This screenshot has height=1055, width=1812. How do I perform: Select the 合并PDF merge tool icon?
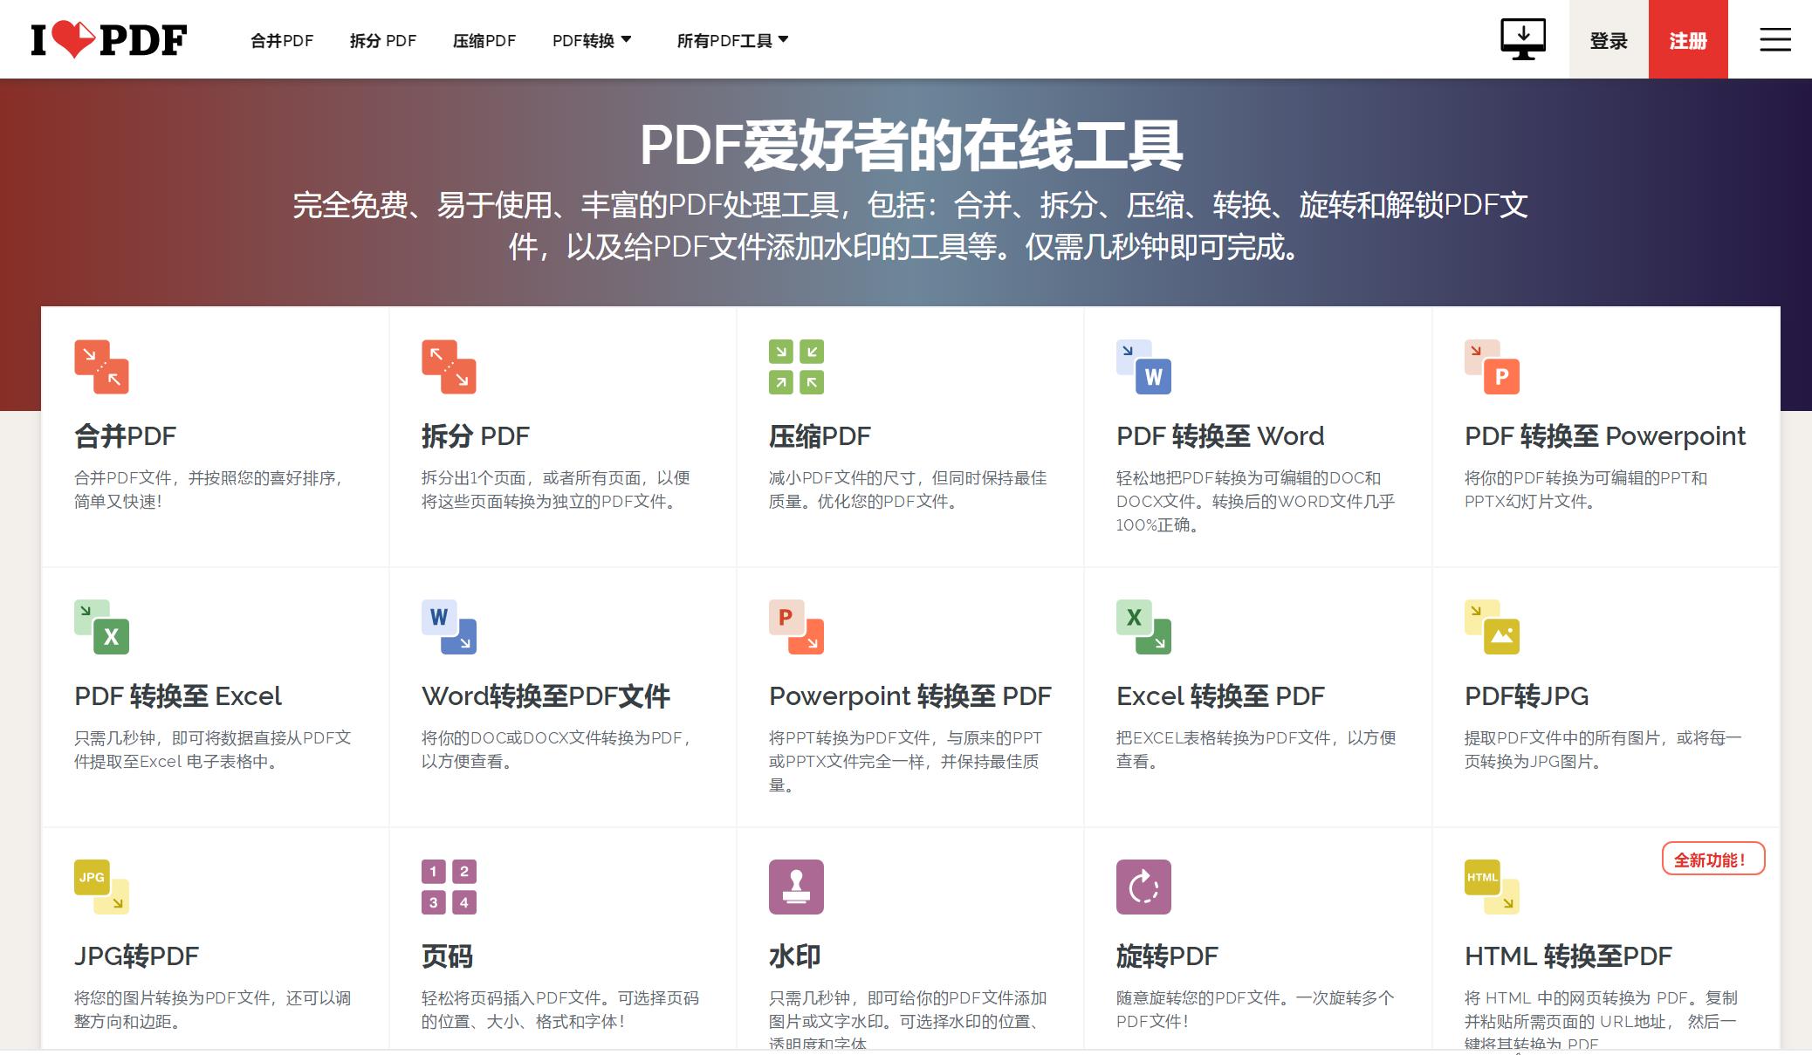[102, 367]
